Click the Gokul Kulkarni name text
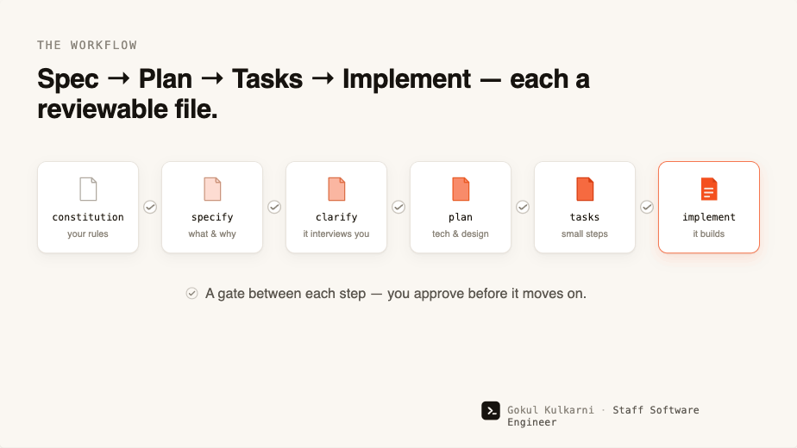 550,410
